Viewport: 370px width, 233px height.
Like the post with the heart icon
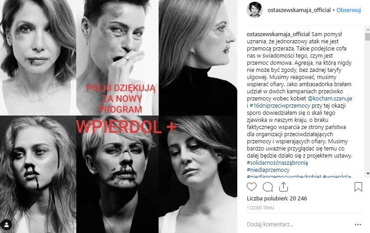pyautogui.click(x=251, y=187)
